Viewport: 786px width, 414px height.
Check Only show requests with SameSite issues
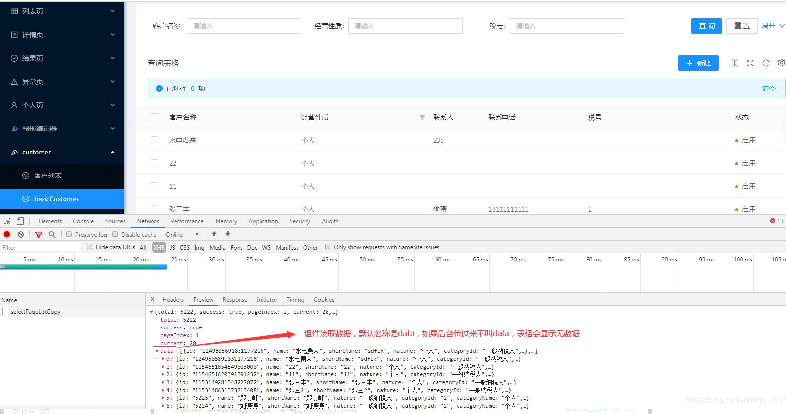point(328,247)
